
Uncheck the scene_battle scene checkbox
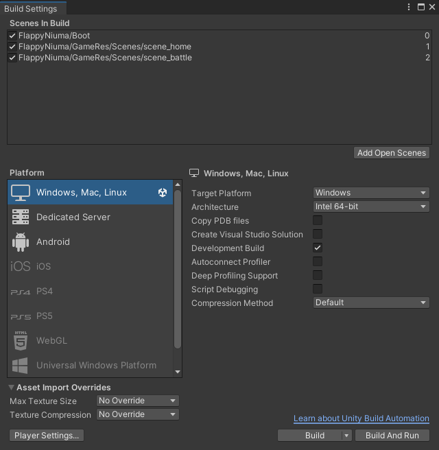(12, 58)
